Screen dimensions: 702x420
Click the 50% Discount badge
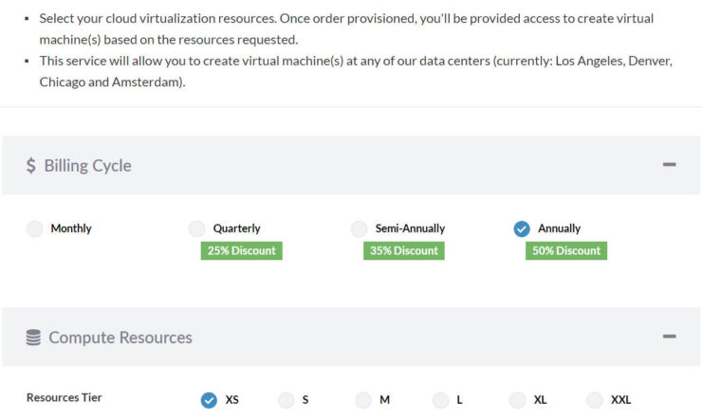566,250
